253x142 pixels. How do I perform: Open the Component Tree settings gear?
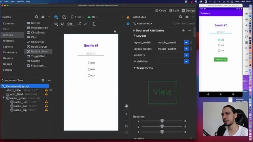point(43,80)
